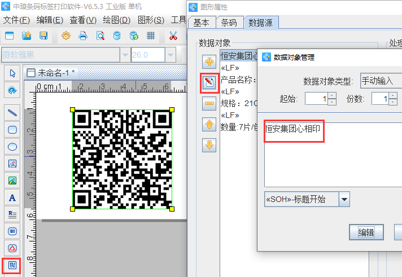Image resolution: width=402 pixels, height=277 pixels.
Task: Click the printer icon in toolbar
Action: [x=83, y=36]
